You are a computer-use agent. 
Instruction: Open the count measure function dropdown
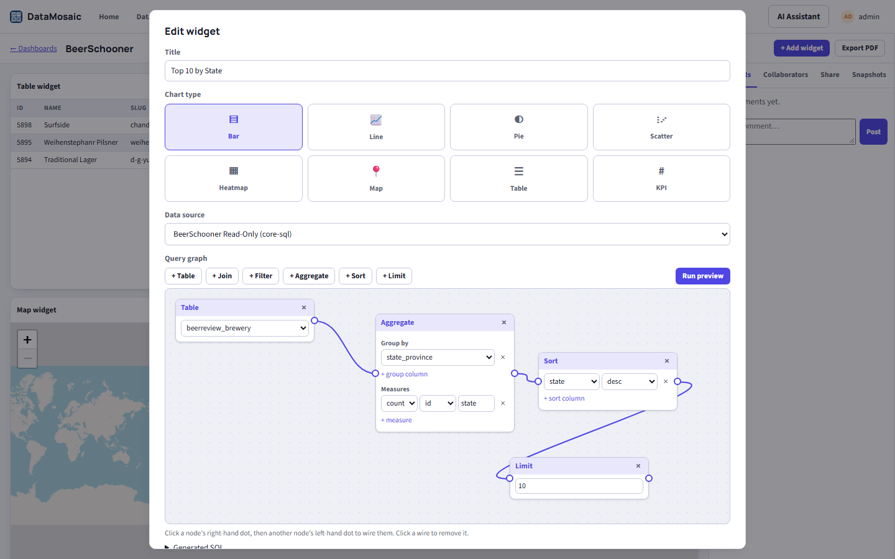pyautogui.click(x=399, y=403)
